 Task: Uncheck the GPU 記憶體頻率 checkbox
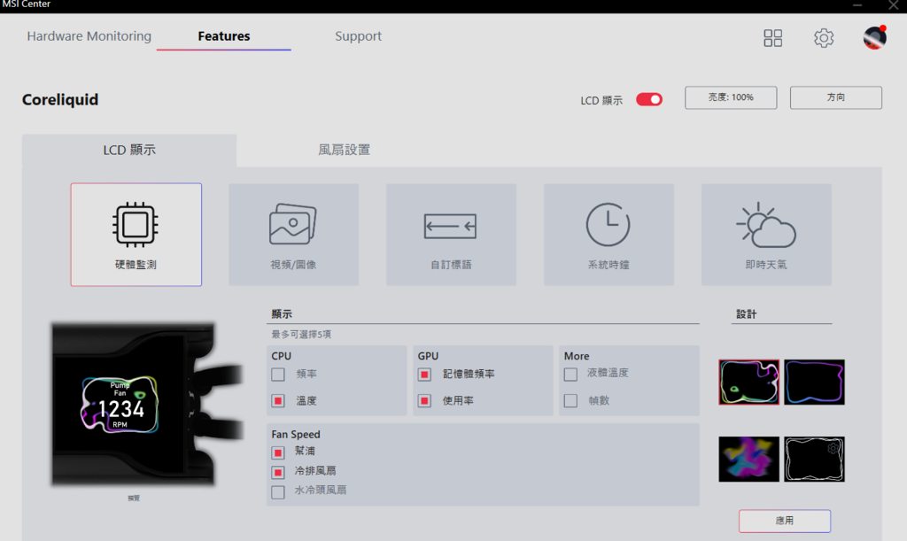(424, 374)
